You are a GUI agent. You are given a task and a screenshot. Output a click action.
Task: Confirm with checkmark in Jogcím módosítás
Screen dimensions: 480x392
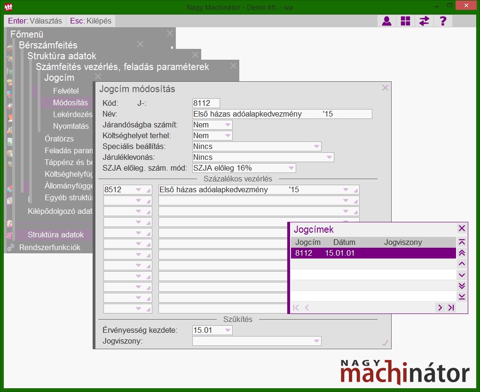coord(385,343)
